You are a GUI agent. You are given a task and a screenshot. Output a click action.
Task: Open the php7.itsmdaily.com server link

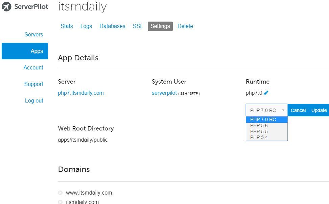click(x=80, y=93)
